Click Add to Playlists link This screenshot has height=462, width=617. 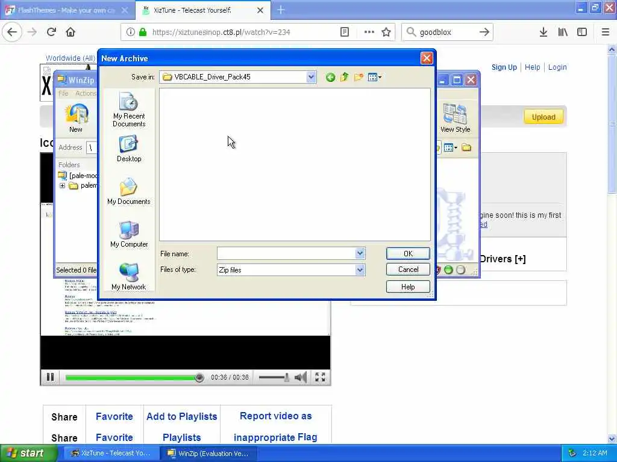click(x=182, y=416)
